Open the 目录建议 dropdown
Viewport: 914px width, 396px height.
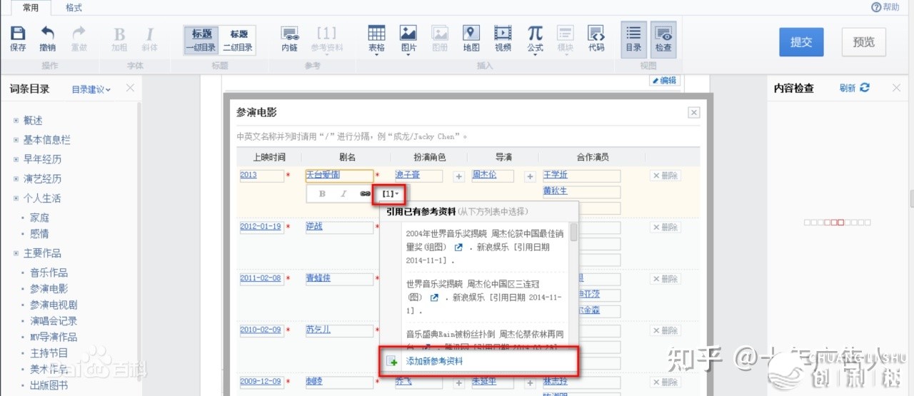coord(91,89)
